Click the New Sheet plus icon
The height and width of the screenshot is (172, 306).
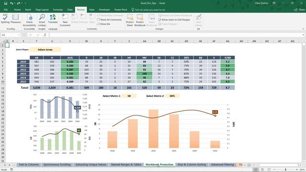coord(249,165)
